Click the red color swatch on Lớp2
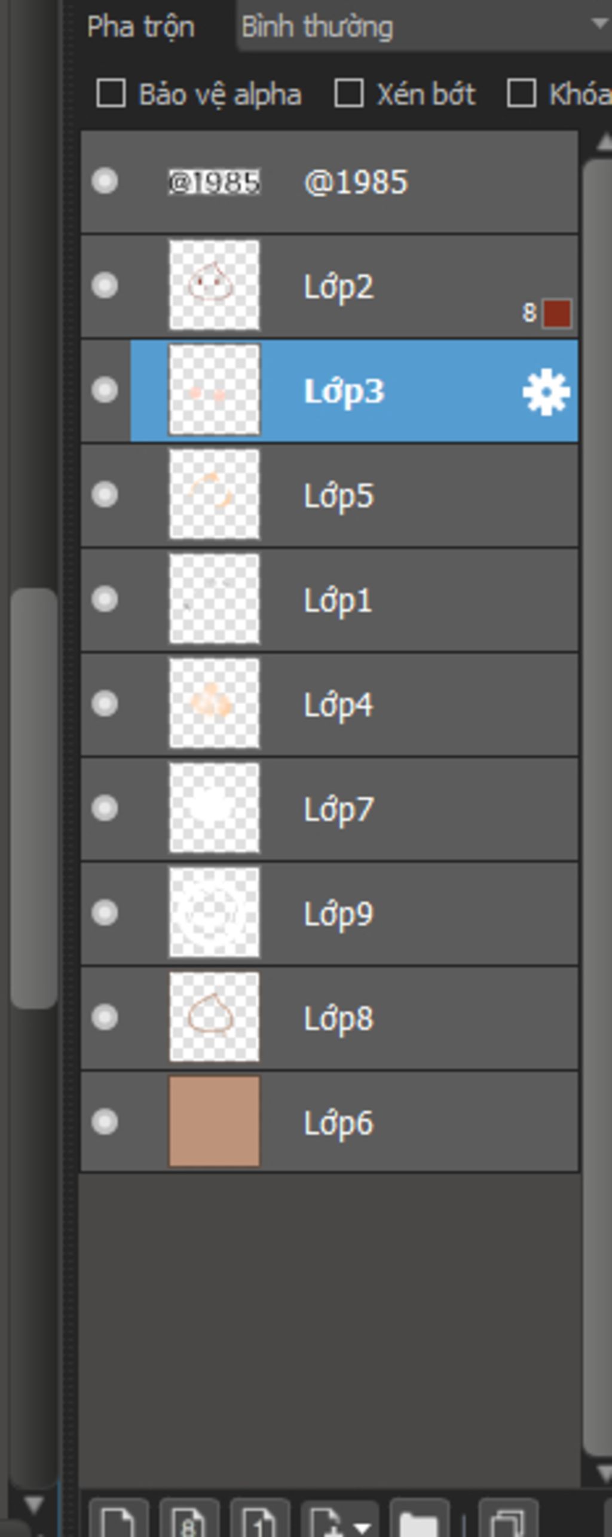The width and height of the screenshot is (612, 1537). coord(557,314)
